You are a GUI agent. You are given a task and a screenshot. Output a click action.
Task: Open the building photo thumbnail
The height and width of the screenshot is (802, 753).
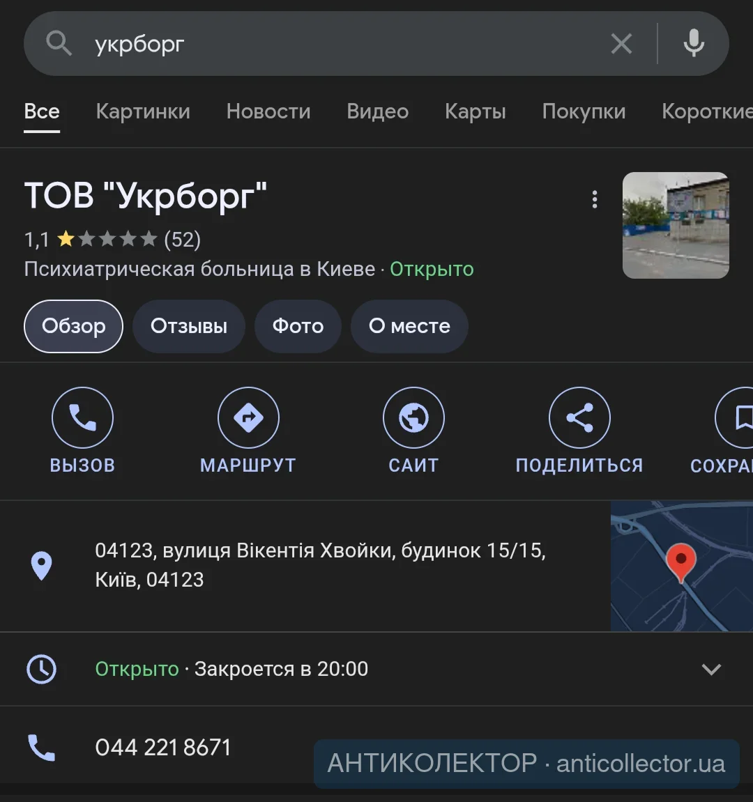click(x=676, y=225)
